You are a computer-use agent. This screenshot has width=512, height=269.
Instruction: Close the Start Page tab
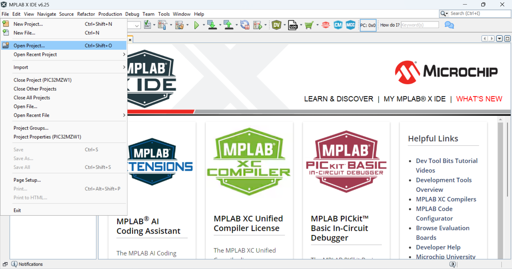pyautogui.click(x=130, y=40)
